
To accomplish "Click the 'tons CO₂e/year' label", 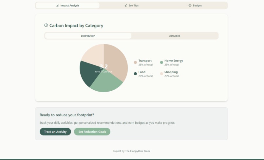I will (x=104, y=72).
